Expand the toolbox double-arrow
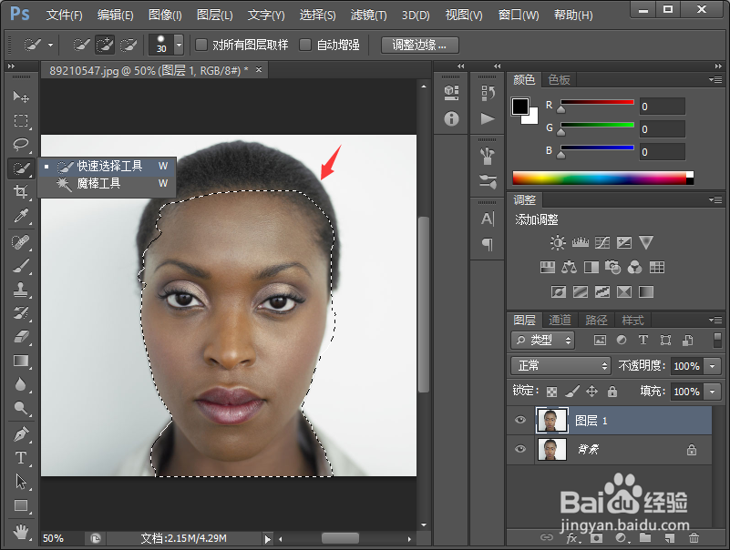The image size is (730, 550). pyautogui.click(x=11, y=66)
